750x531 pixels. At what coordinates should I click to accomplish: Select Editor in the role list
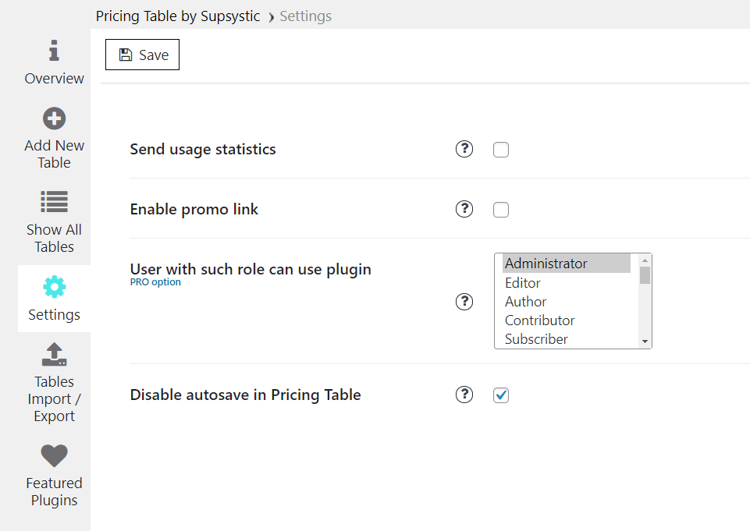click(x=523, y=283)
